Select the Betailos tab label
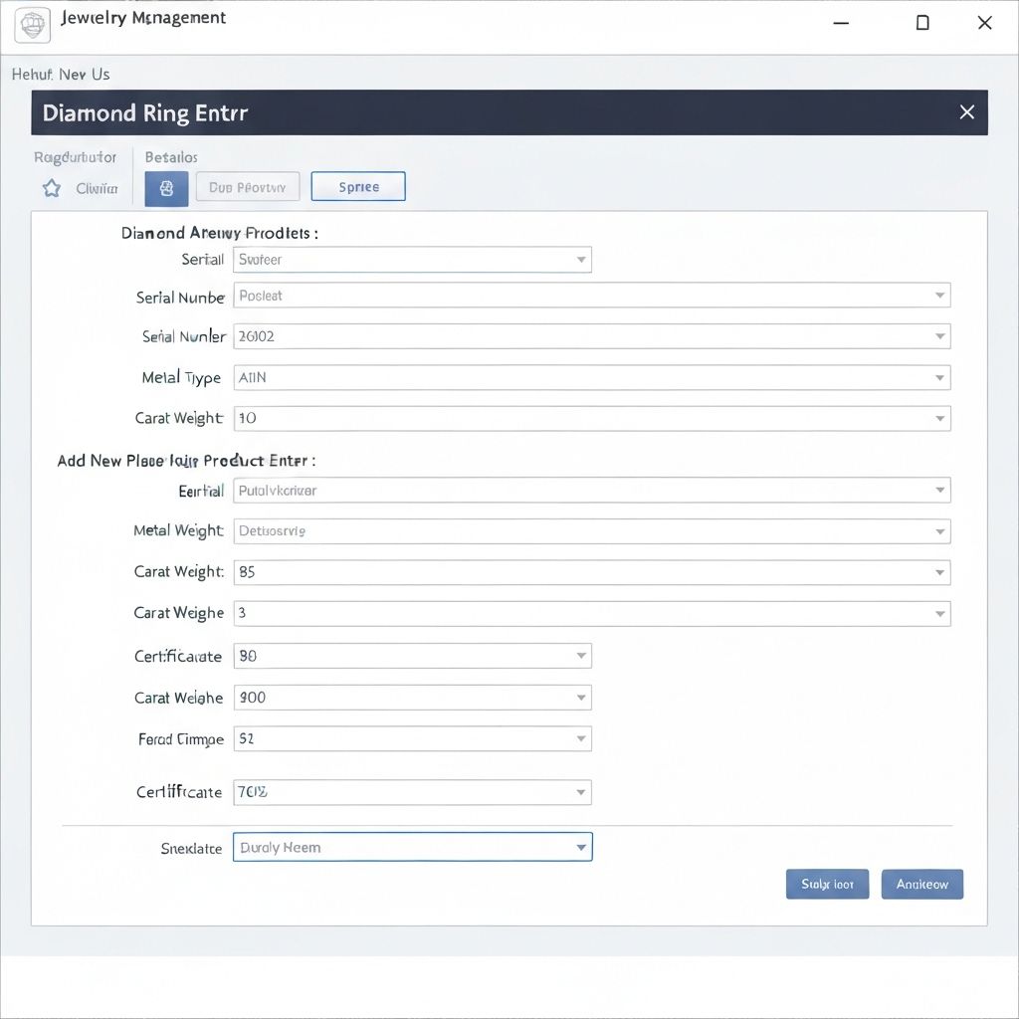This screenshot has height=1019, width=1019. pos(171,157)
